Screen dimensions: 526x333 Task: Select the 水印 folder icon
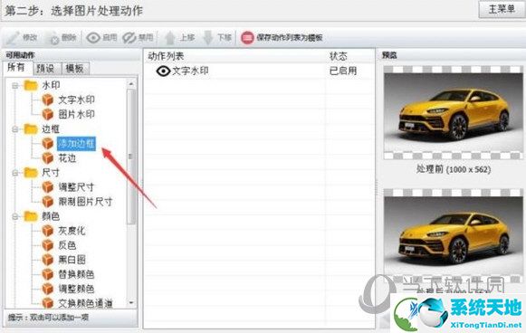pyautogui.click(x=31, y=85)
